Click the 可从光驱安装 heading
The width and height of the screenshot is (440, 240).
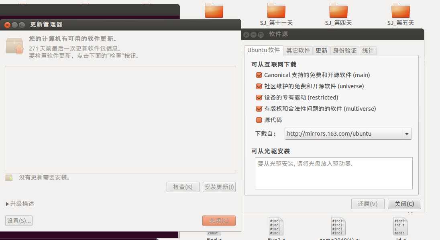(x=271, y=151)
